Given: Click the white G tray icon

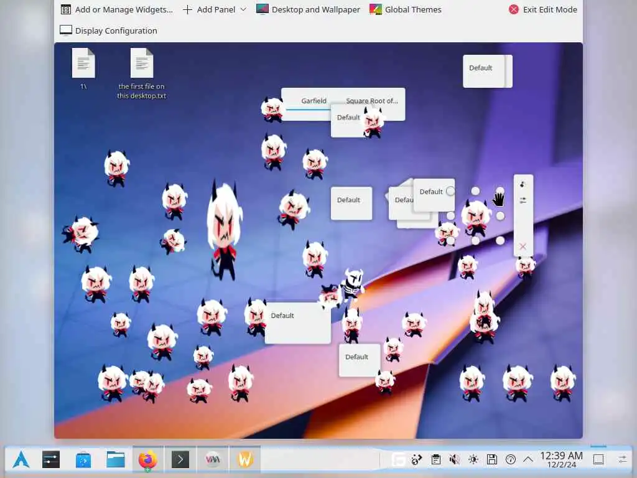Looking at the screenshot, I should pyautogui.click(x=398, y=460).
